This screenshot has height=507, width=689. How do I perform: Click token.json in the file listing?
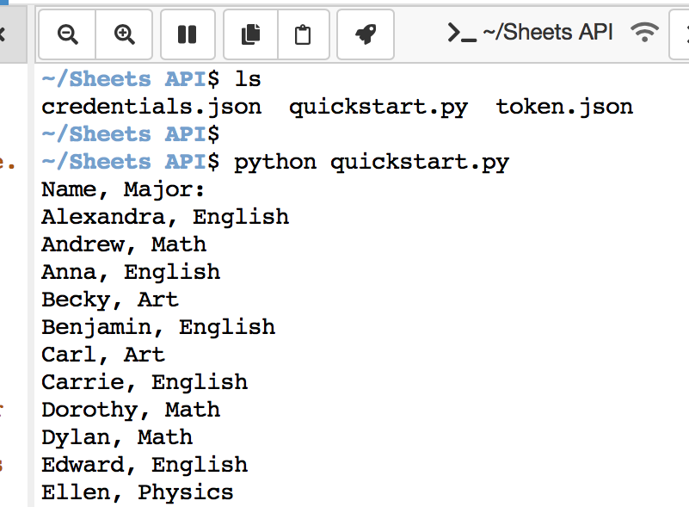[564, 107]
